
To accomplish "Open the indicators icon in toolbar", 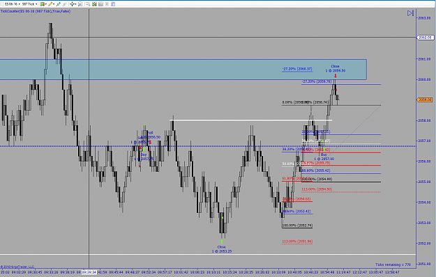I will pos(100,4).
